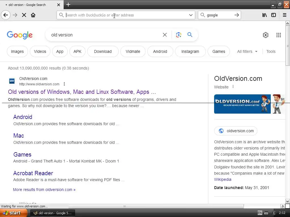The width and height of the screenshot is (290, 217).
Task: Click the Google logo
Action: (x=20, y=35)
